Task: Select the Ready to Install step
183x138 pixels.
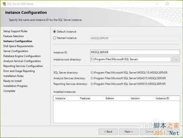Action: coord(12,81)
